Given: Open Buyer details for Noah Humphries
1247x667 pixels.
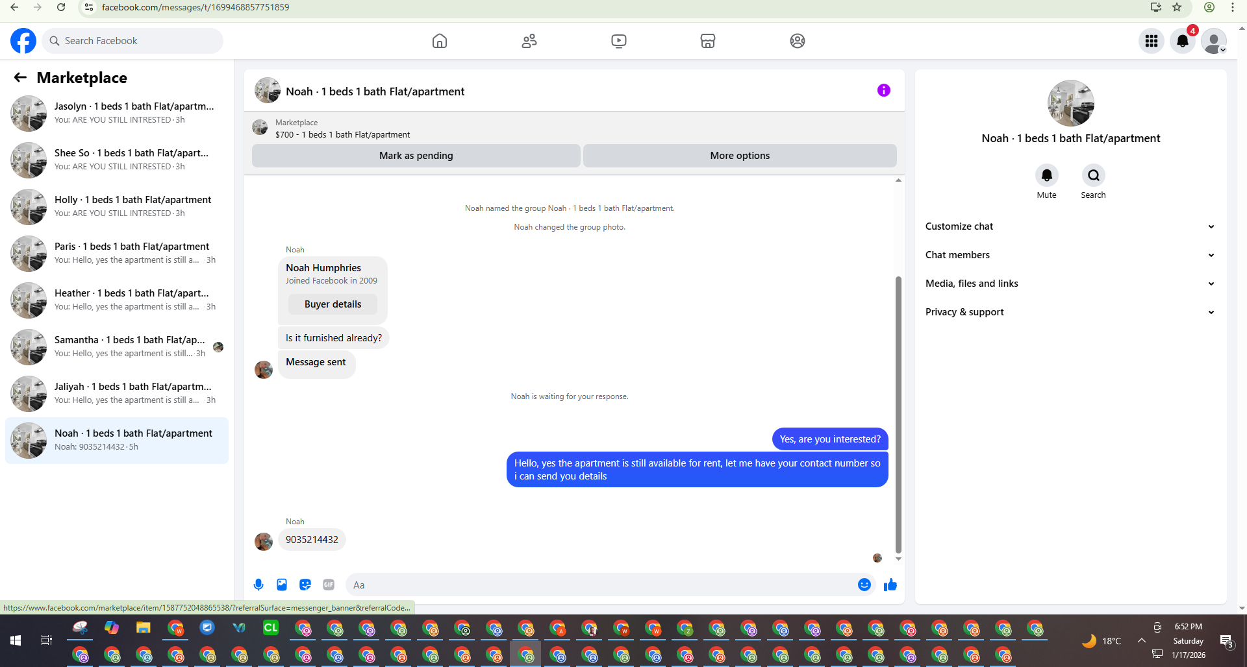Looking at the screenshot, I should (333, 304).
